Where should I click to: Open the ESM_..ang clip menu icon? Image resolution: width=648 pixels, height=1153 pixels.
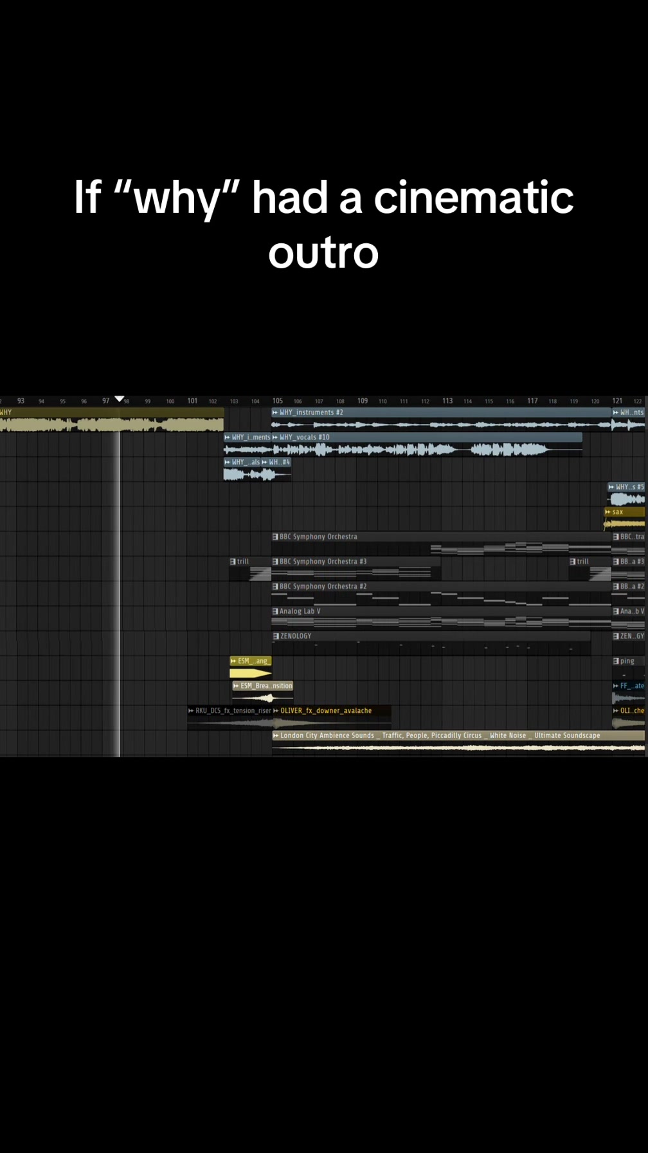[x=234, y=661]
